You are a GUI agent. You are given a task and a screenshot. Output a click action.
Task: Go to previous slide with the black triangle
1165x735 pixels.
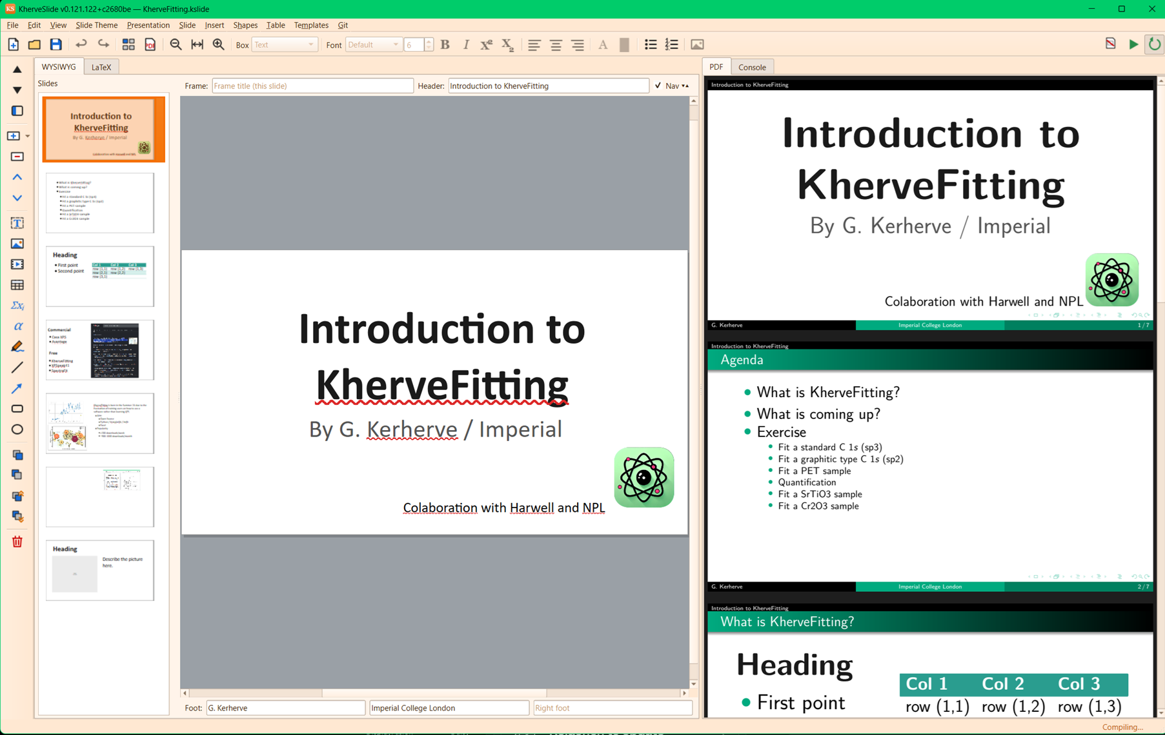[17, 70]
